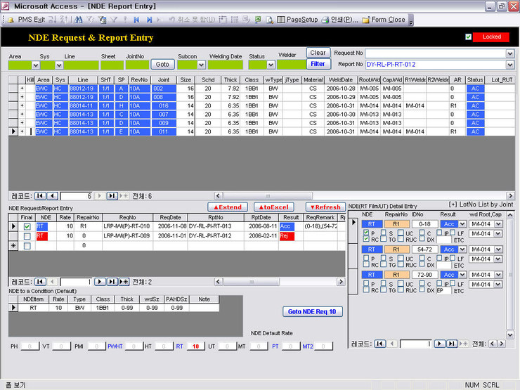
Task: Click the Form Close folder icon
Action: 366,20
